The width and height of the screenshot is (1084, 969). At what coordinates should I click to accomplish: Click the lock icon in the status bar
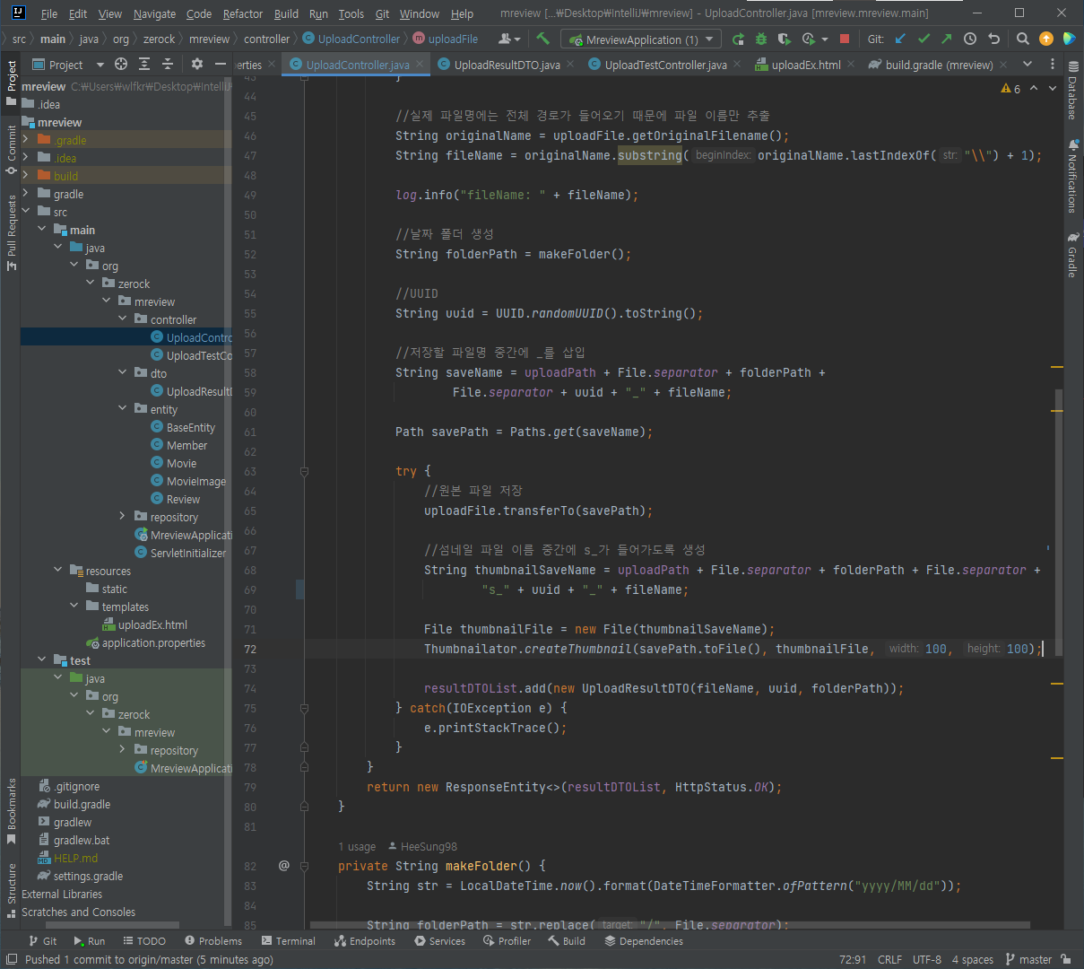click(x=1066, y=959)
